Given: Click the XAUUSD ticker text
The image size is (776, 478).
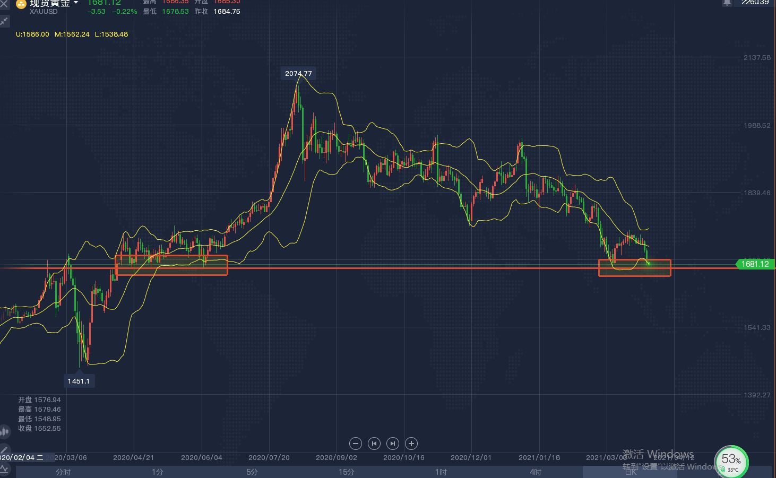Looking at the screenshot, I should (x=44, y=12).
